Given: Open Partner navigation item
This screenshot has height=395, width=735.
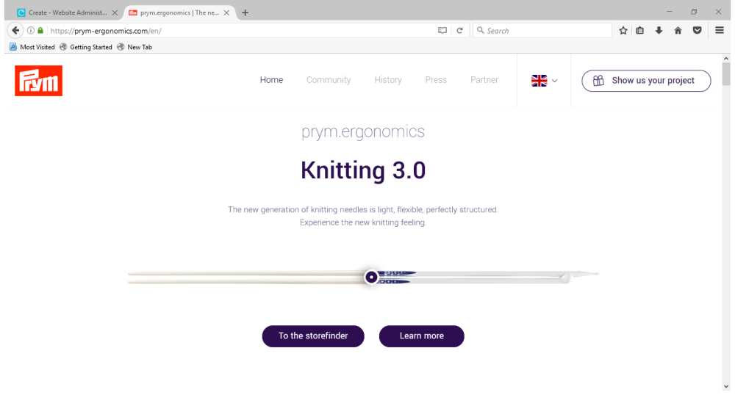Looking at the screenshot, I should (484, 80).
